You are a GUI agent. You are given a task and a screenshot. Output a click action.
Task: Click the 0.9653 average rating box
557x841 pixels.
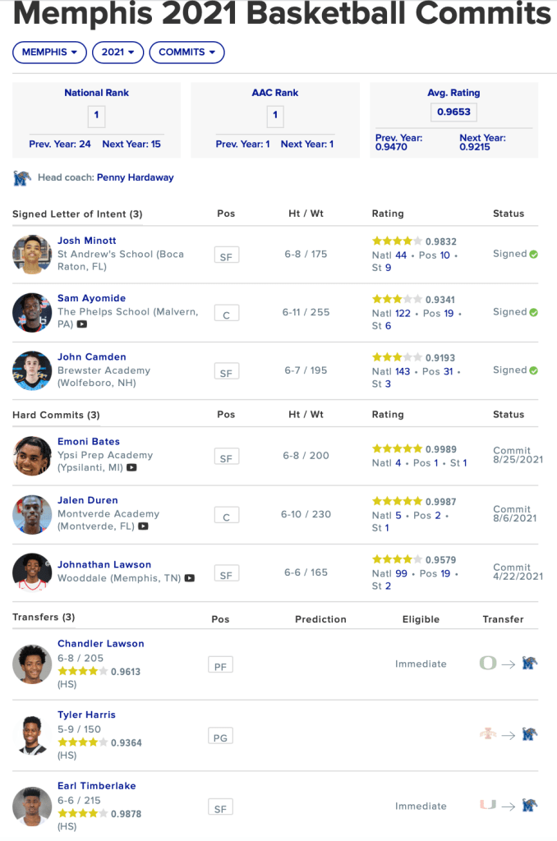tap(453, 113)
